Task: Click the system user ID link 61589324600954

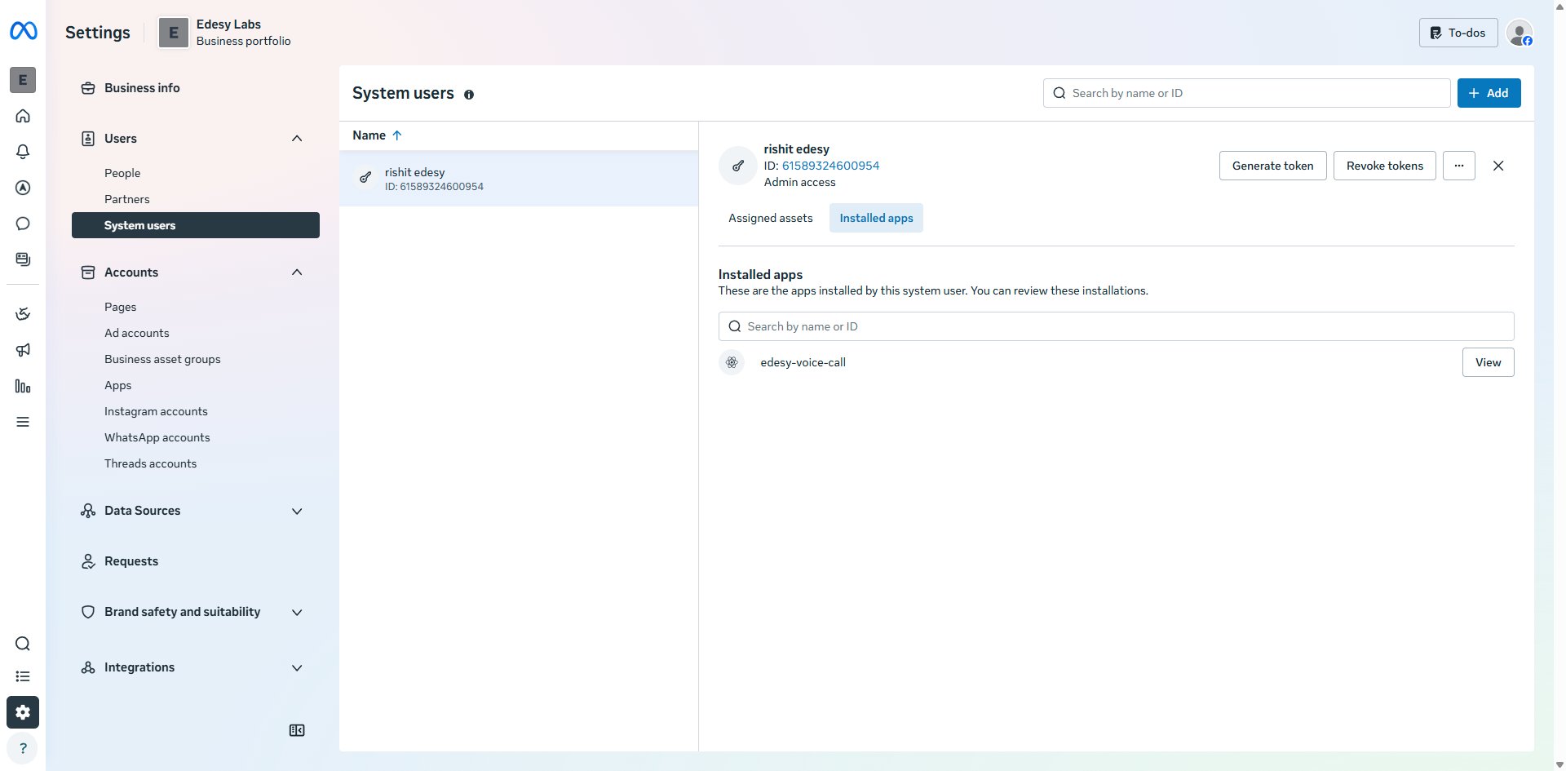Action: [x=830, y=166]
